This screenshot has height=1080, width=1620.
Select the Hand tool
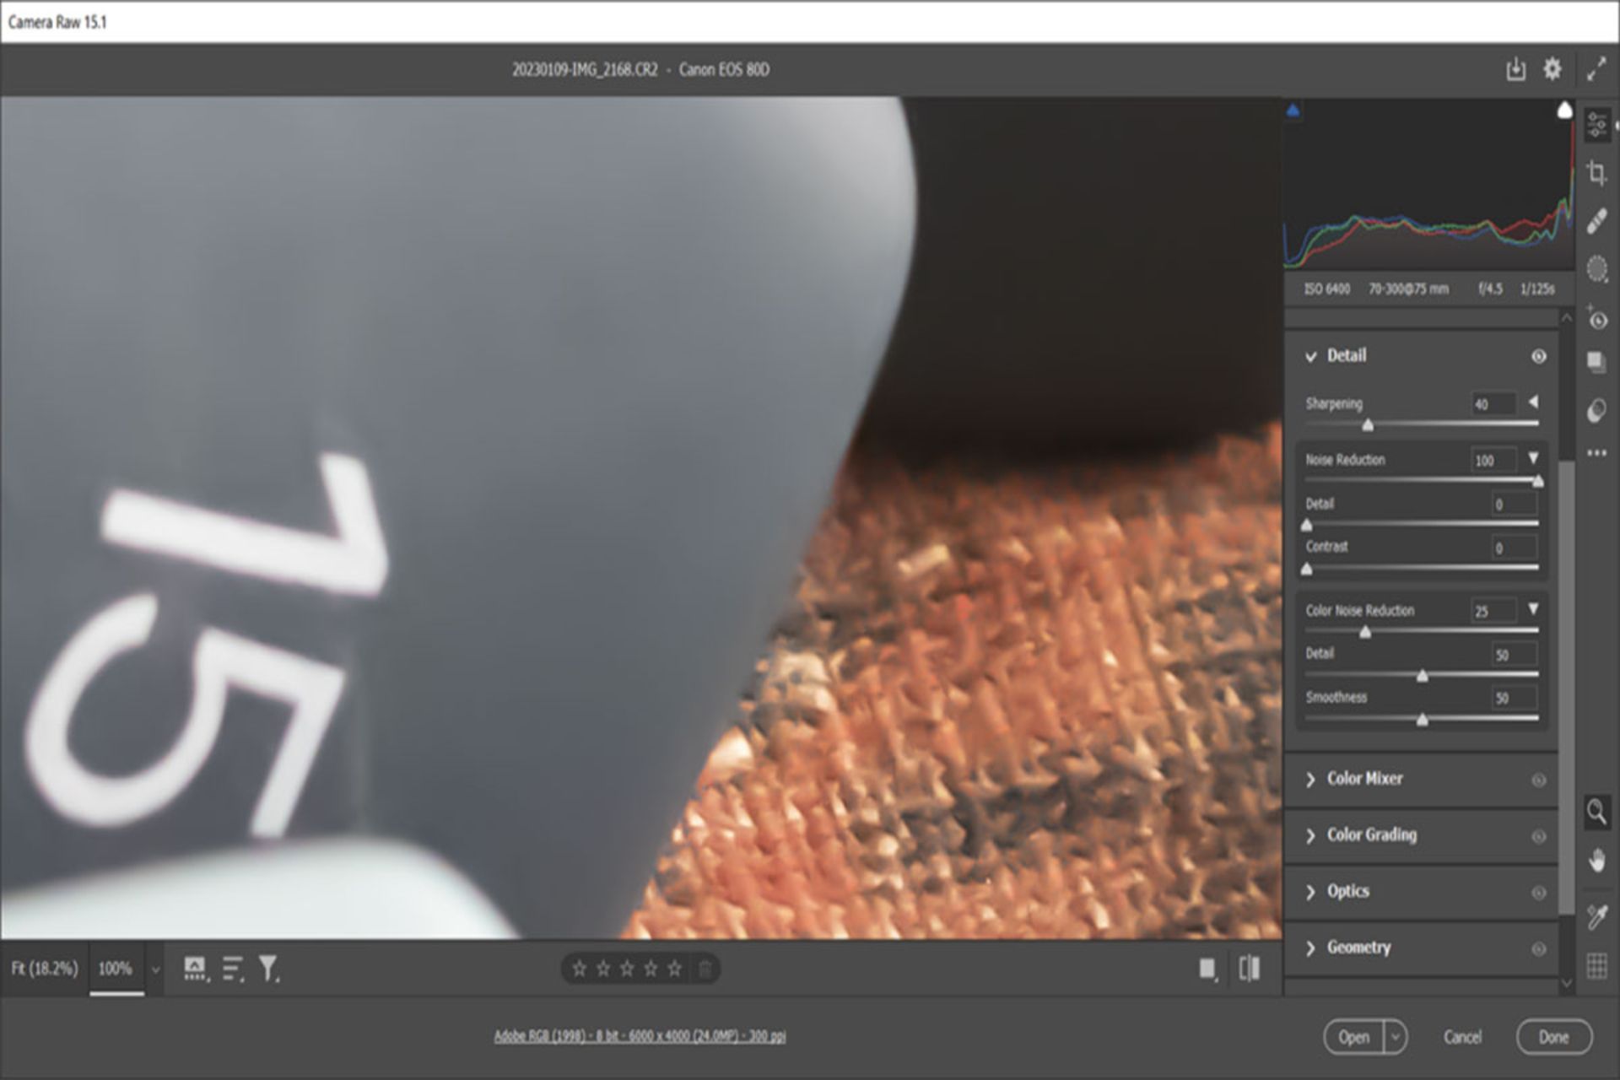click(1596, 861)
